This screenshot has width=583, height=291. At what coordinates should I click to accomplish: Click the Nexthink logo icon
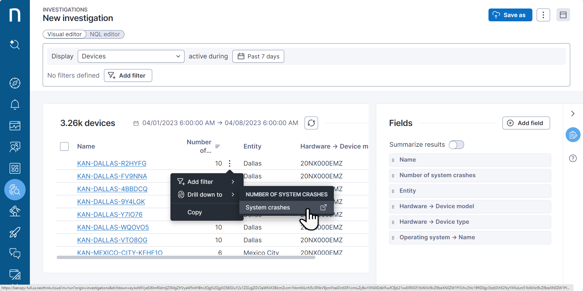[x=15, y=15]
